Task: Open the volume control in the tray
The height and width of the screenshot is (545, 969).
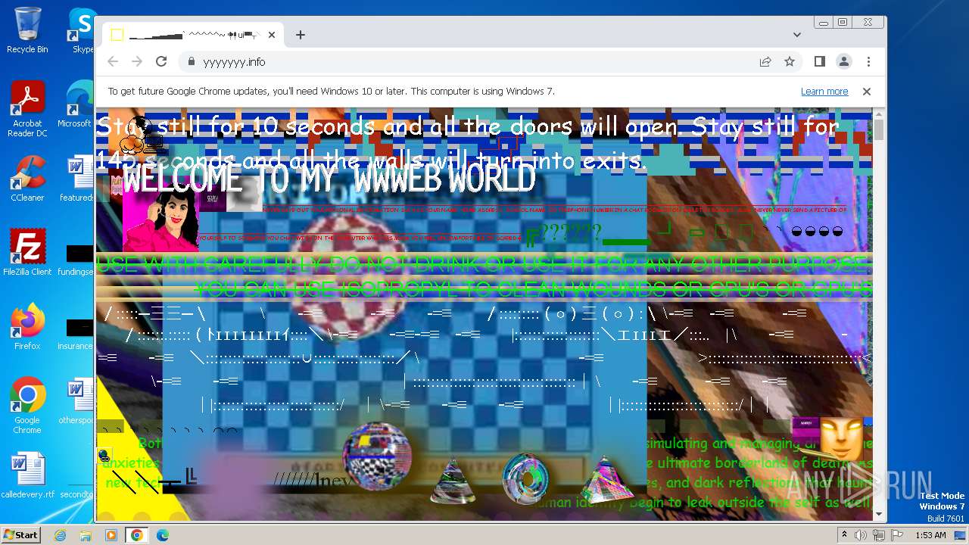Action: coord(862,535)
